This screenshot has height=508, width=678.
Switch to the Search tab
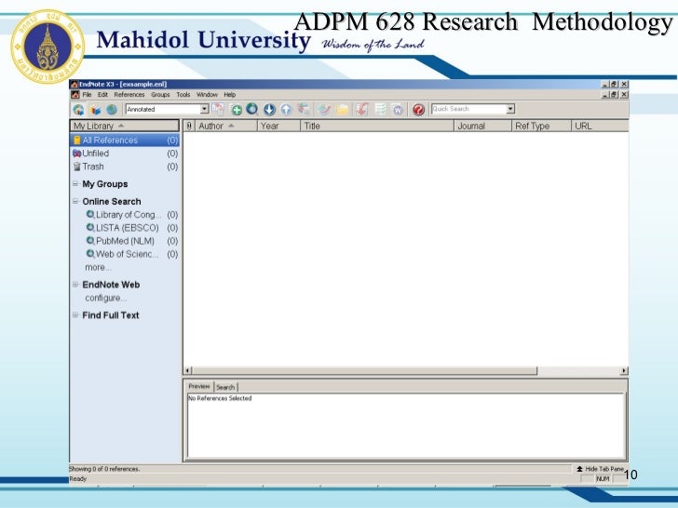point(225,387)
